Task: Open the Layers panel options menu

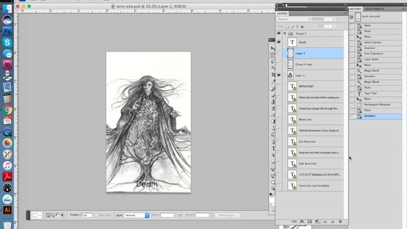Action: (345, 13)
